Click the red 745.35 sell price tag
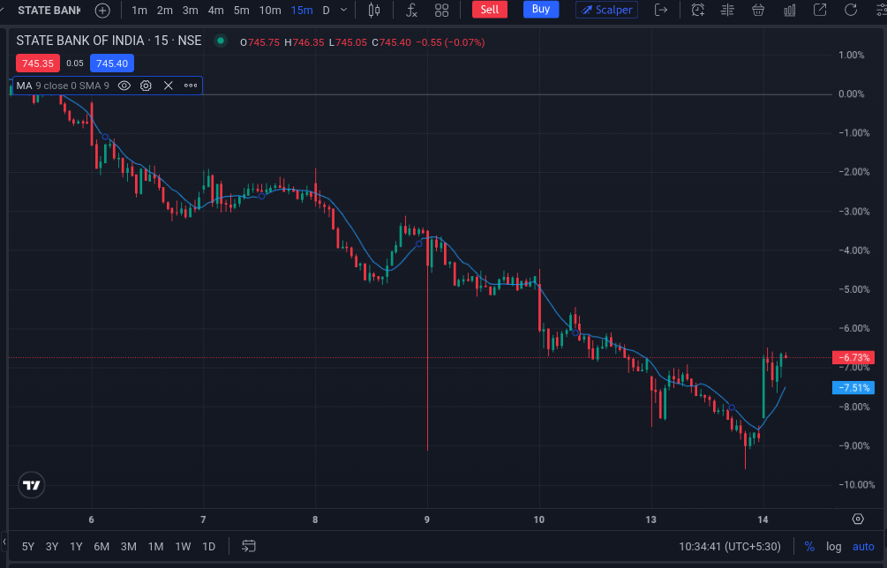 pos(38,64)
